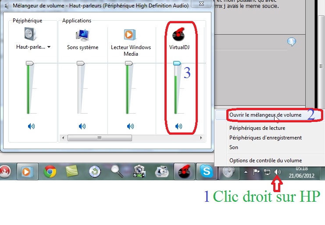Screen dimensions: 325x225
Task: Open the circular green arrow taskbar icon
Action: [x=95, y=172]
